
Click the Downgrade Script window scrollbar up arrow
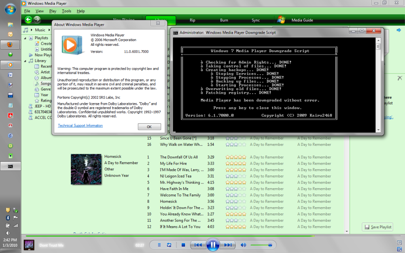[x=379, y=41]
